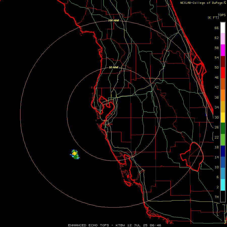Click the bright yellow legend swatch
This screenshot has height=227, width=227.
coord(223,117)
